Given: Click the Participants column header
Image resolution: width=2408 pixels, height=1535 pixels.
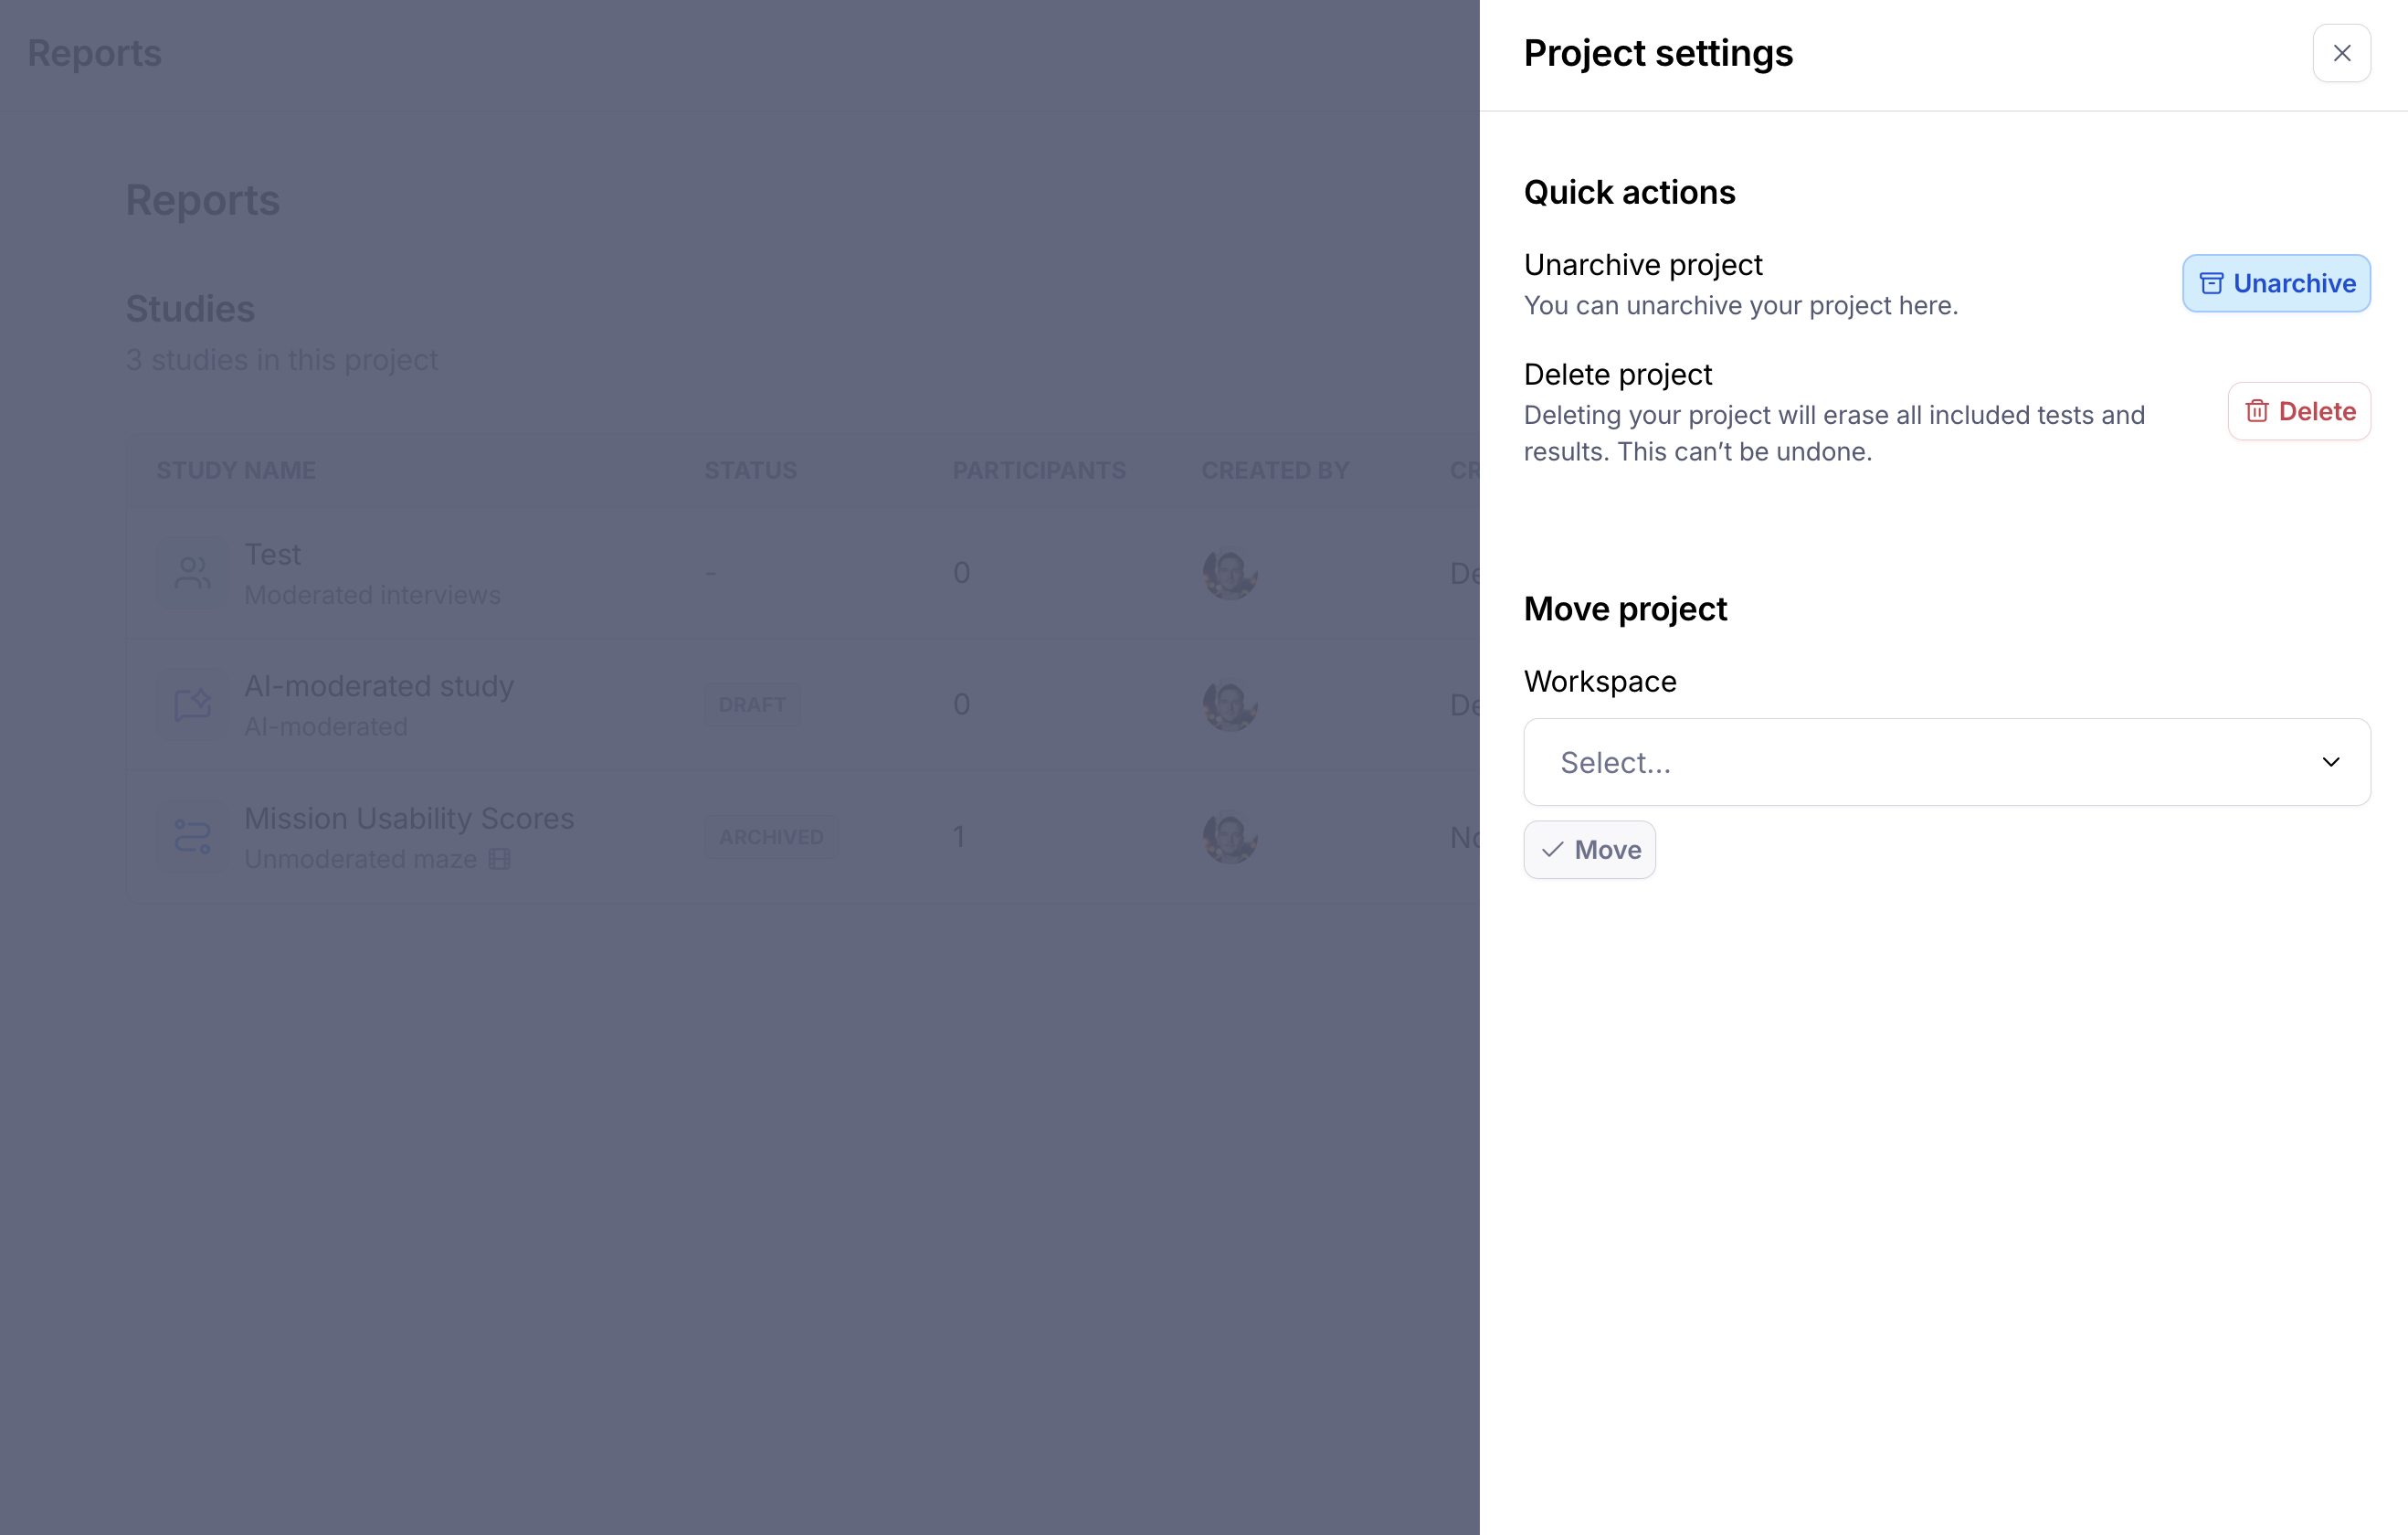Looking at the screenshot, I should tap(1038, 470).
